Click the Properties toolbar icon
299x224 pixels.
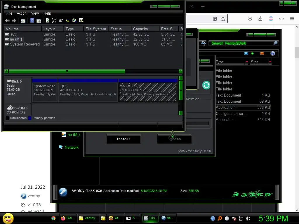click(x=61, y=20)
